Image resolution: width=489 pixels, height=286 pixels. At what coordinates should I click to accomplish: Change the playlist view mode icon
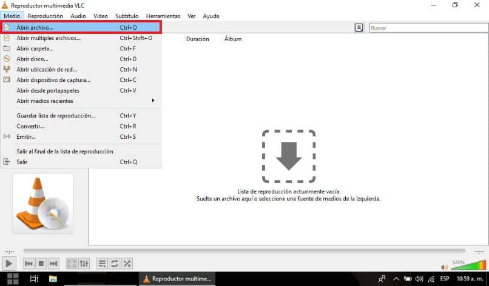tap(359, 28)
